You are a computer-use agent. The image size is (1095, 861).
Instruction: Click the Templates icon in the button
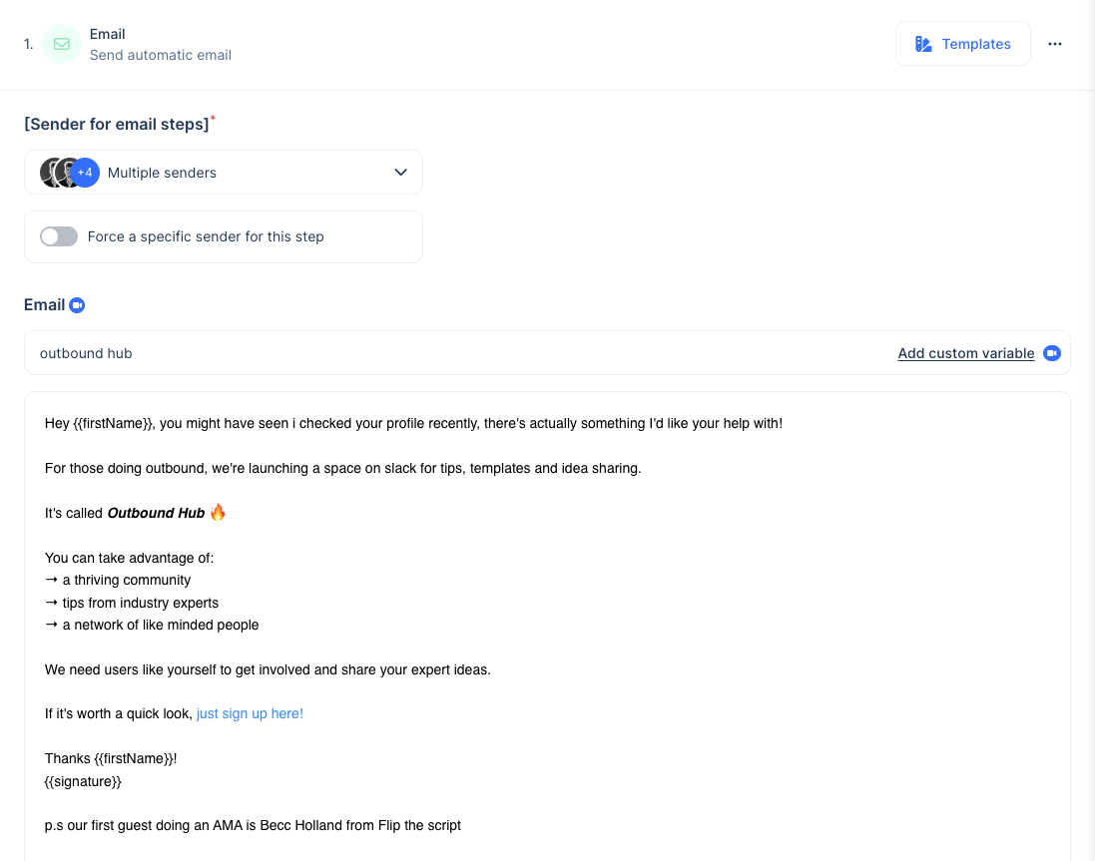(x=923, y=44)
